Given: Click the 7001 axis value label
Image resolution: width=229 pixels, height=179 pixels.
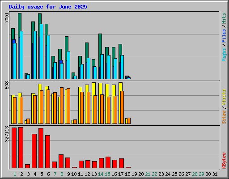Looking at the screenshot, I should 7,18.
